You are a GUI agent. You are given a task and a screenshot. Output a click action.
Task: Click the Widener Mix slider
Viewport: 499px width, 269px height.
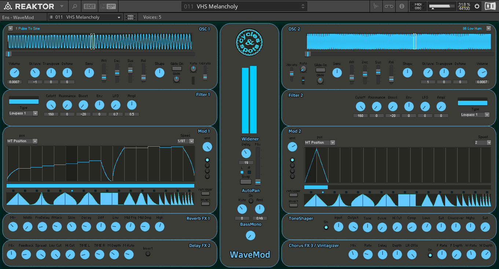click(x=258, y=166)
